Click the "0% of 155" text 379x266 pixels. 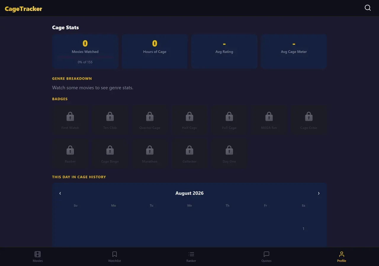[x=85, y=62]
